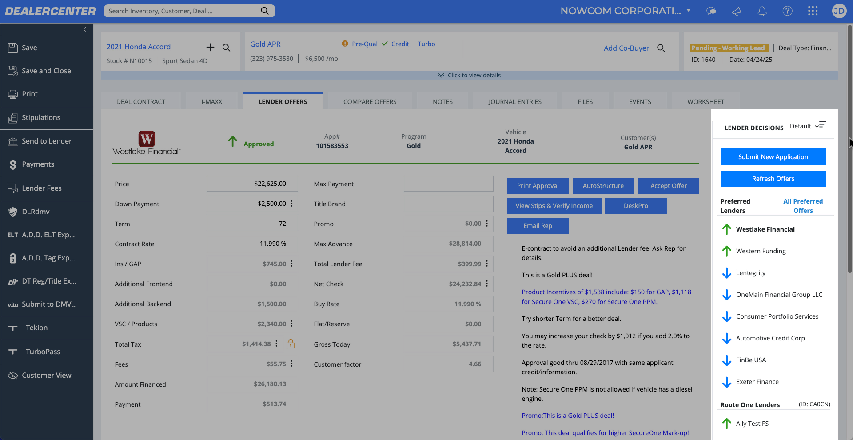The height and width of the screenshot is (440, 853).
Task: Click the AutoStructure button
Action: (x=603, y=186)
